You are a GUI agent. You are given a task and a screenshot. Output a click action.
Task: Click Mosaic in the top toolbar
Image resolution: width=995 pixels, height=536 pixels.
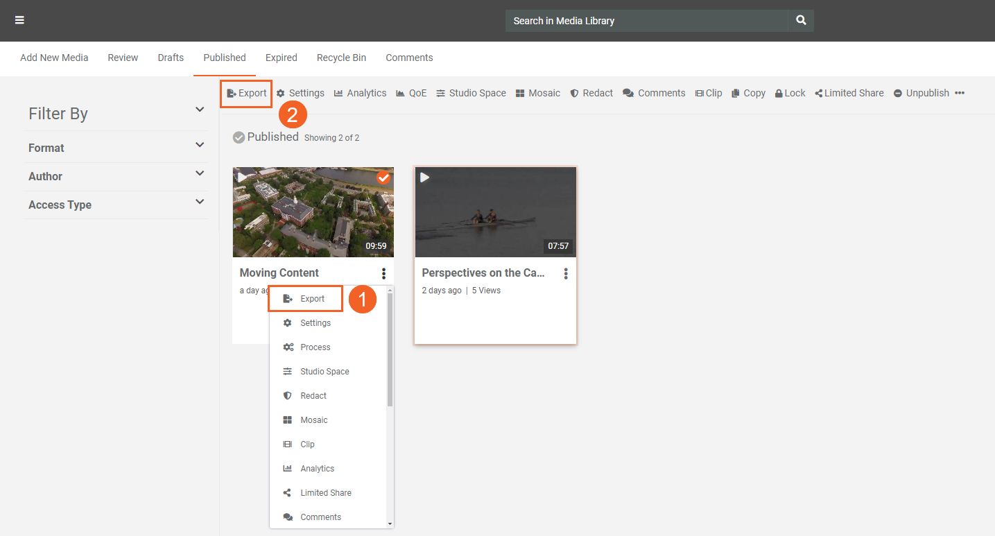[x=538, y=93]
